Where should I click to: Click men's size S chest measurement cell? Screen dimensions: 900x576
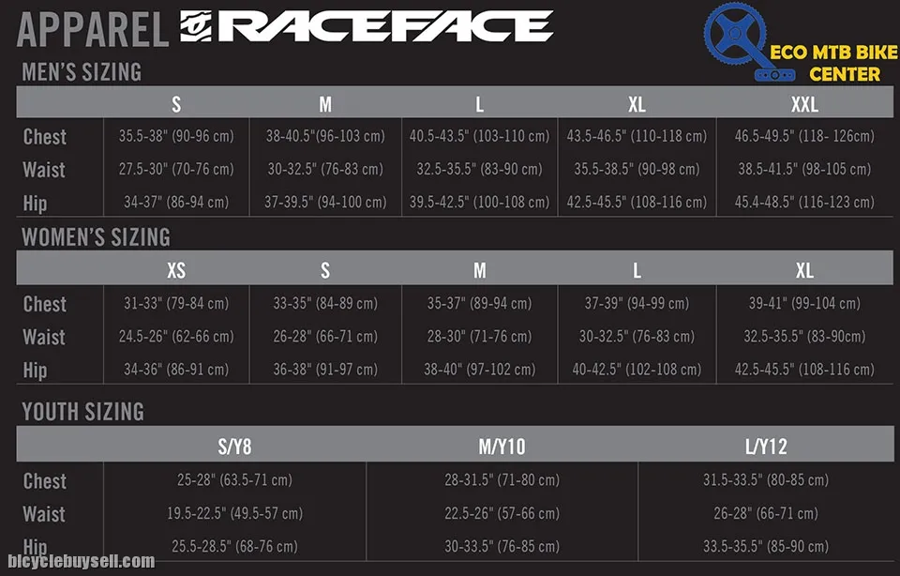[x=176, y=136]
